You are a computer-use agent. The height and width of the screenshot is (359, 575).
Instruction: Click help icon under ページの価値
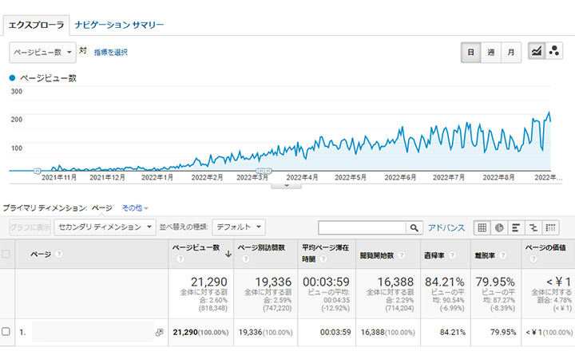[533, 259]
